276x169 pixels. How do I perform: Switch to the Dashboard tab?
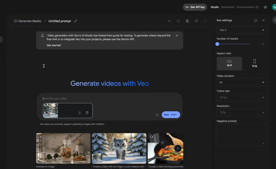228,7
